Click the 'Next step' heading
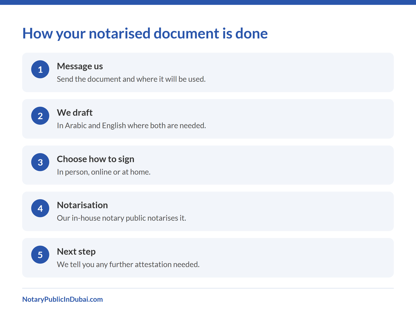The image size is (416, 317). (x=76, y=252)
